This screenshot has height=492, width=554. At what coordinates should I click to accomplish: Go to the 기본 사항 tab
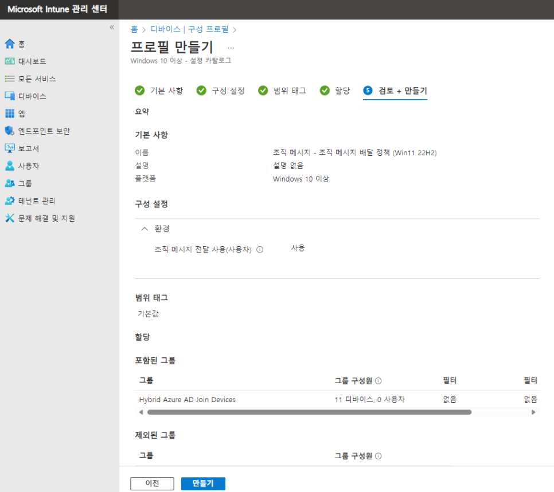click(x=159, y=90)
